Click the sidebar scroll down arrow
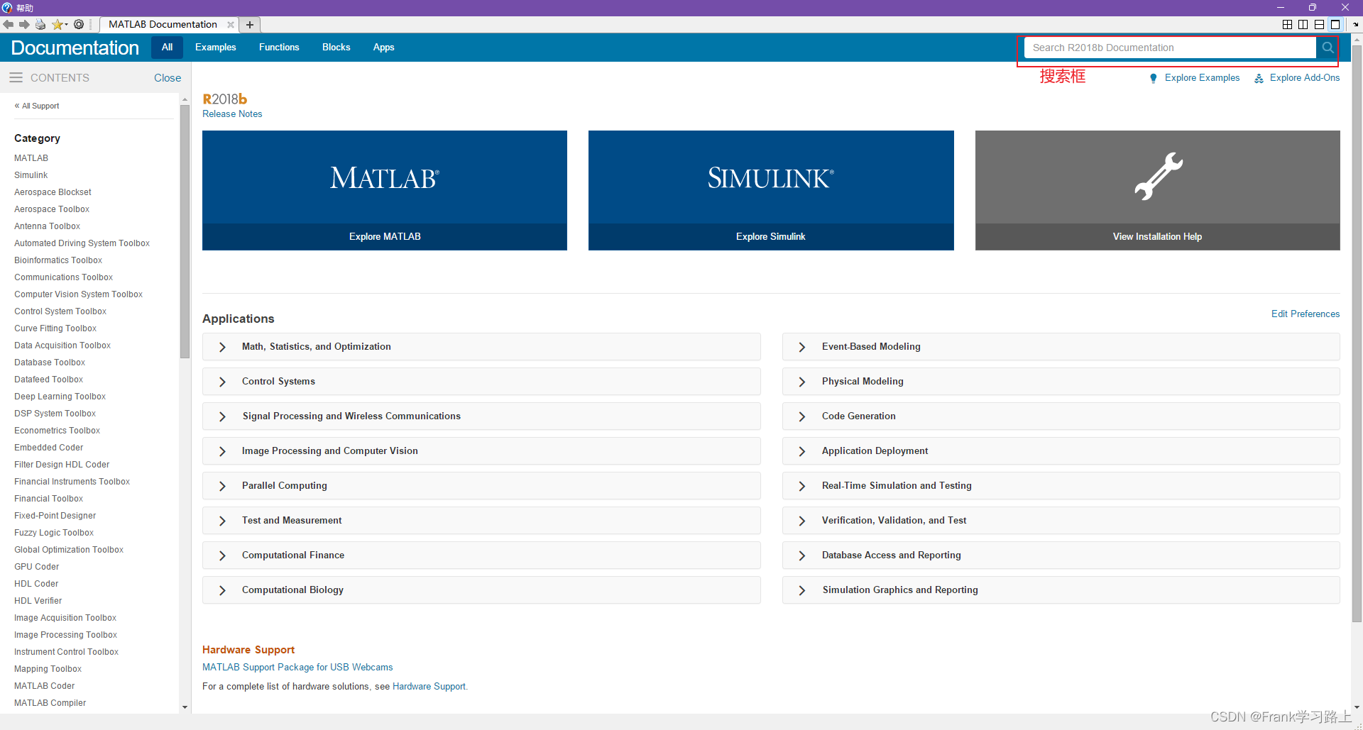The width and height of the screenshot is (1363, 730). click(x=185, y=707)
